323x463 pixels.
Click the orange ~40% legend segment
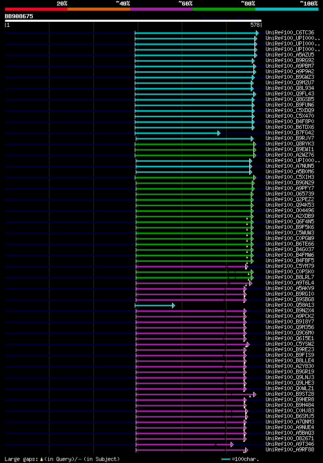[x=99, y=9]
